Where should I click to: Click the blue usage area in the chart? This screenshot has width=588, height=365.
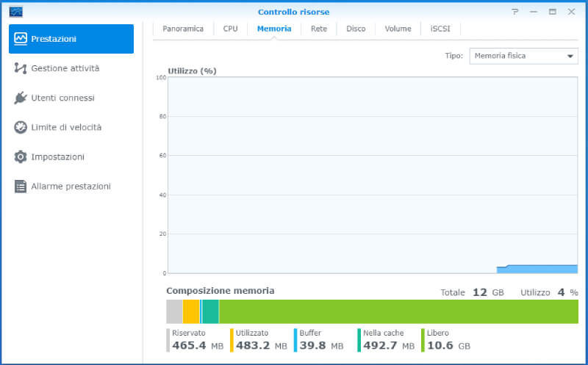click(537, 269)
